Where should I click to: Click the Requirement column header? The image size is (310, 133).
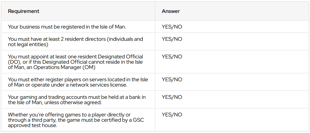pos(24,11)
